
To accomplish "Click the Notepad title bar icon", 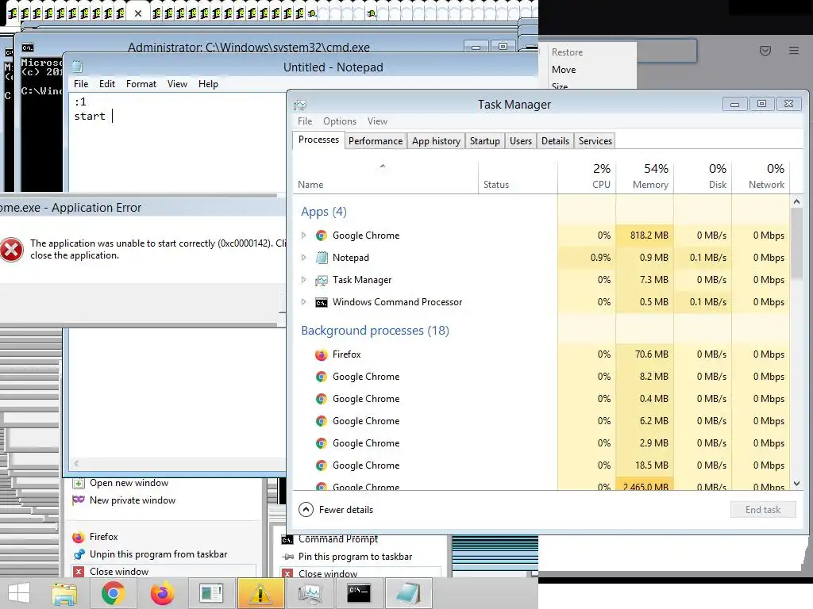I will (x=77, y=67).
